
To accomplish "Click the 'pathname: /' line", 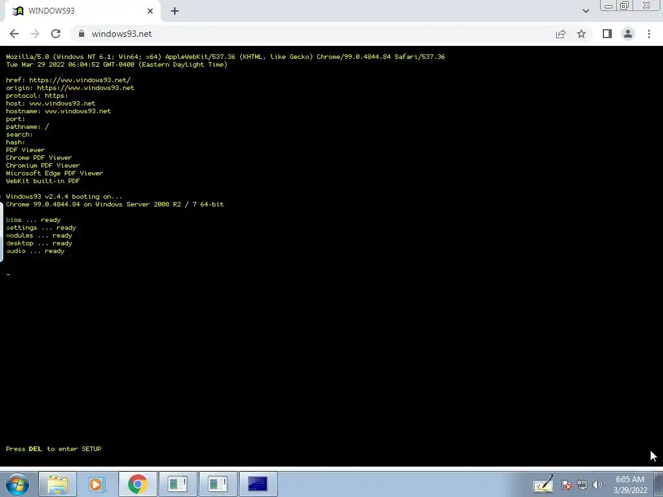I will tap(27, 127).
